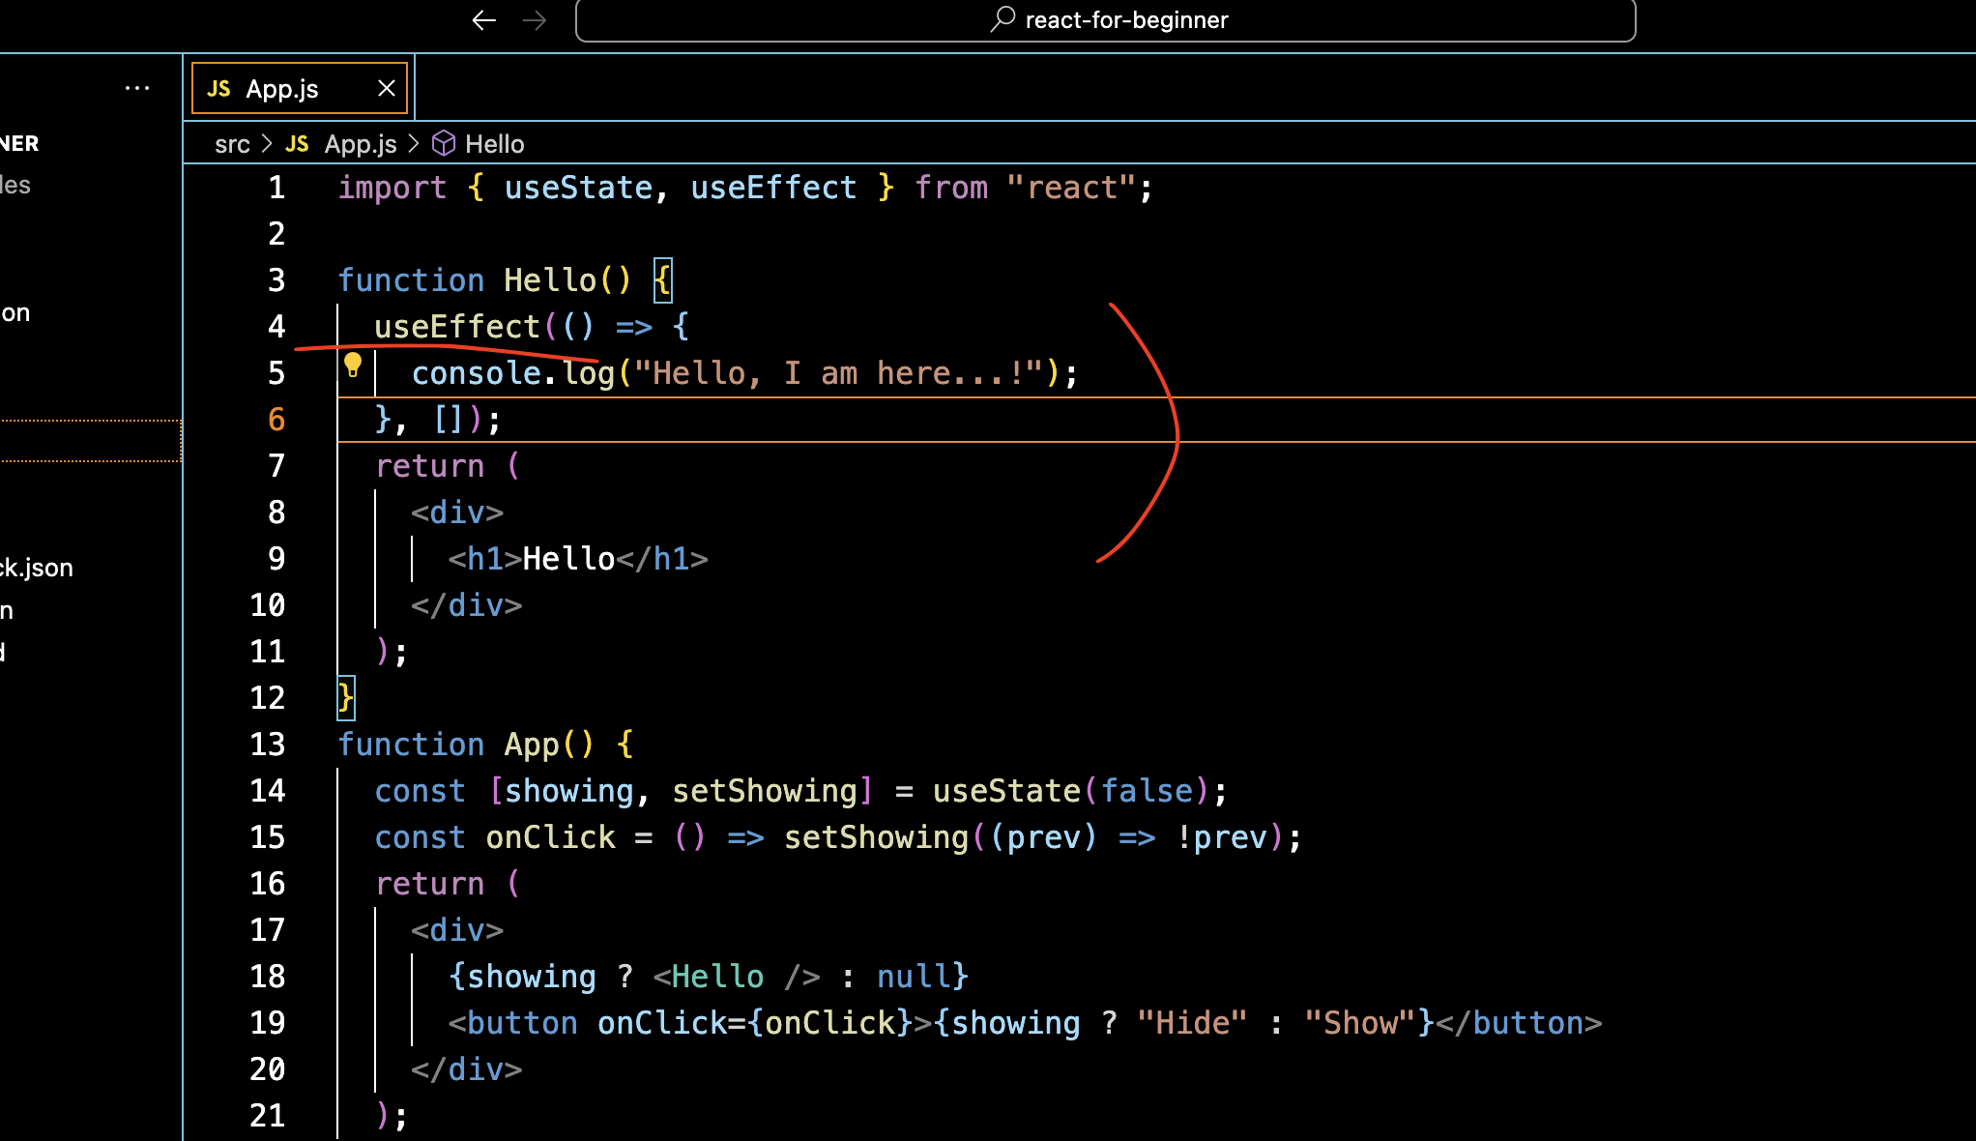Open the Hello symbol breadcrumb
Viewport: 1976px width, 1141px height.
click(x=494, y=144)
